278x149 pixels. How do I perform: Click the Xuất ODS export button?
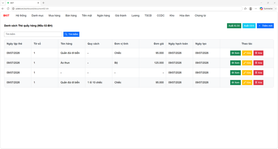pos(249,26)
